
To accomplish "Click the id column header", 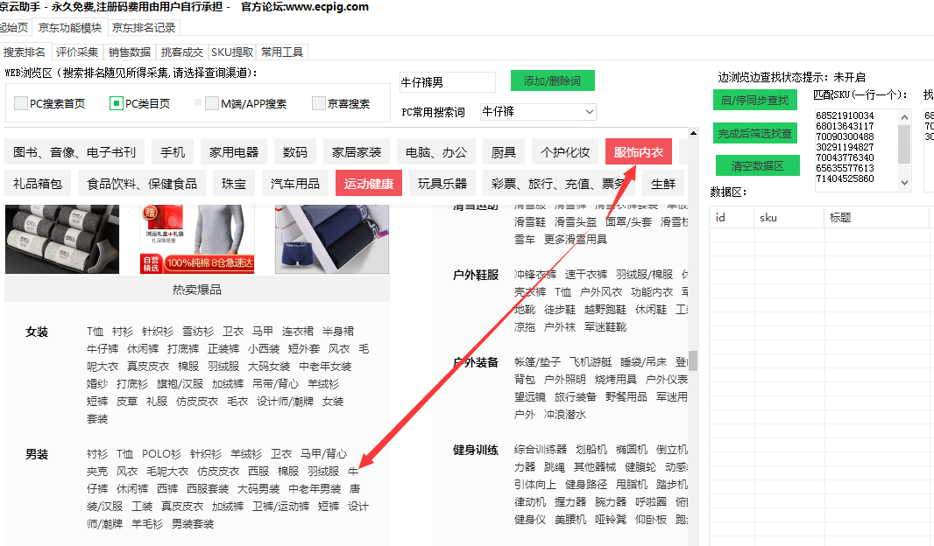I will (x=732, y=218).
